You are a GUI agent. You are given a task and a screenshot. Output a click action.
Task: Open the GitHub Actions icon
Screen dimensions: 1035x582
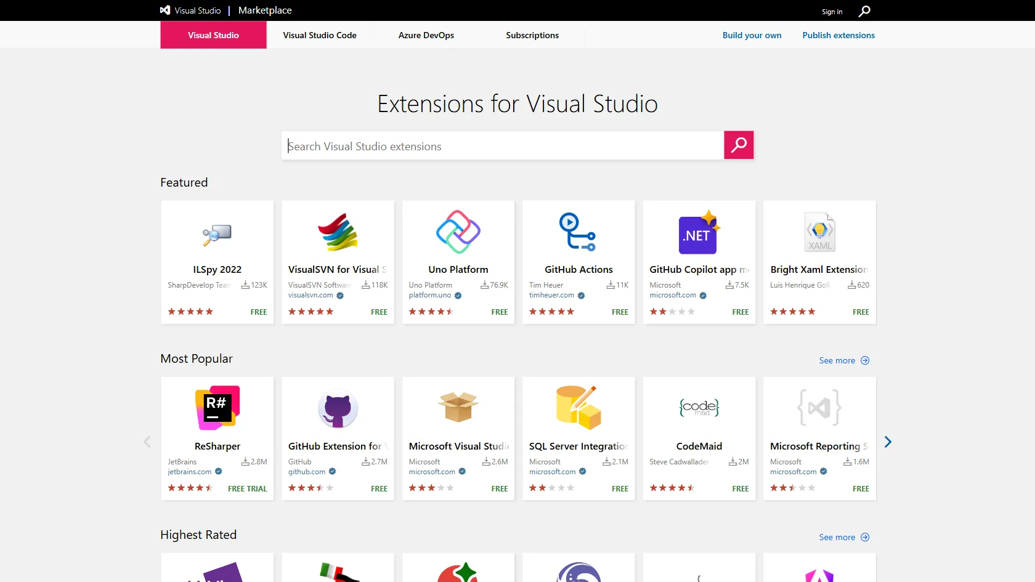[x=578, y=232]
